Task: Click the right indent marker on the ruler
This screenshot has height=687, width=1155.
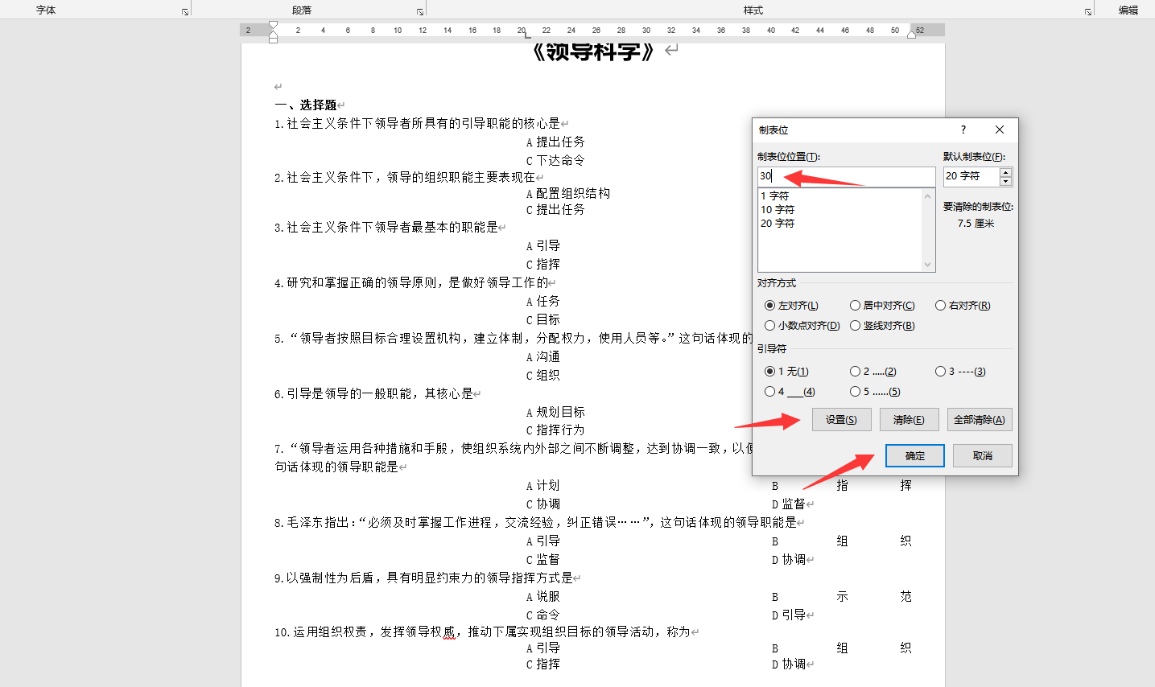Action: (912, 33)
